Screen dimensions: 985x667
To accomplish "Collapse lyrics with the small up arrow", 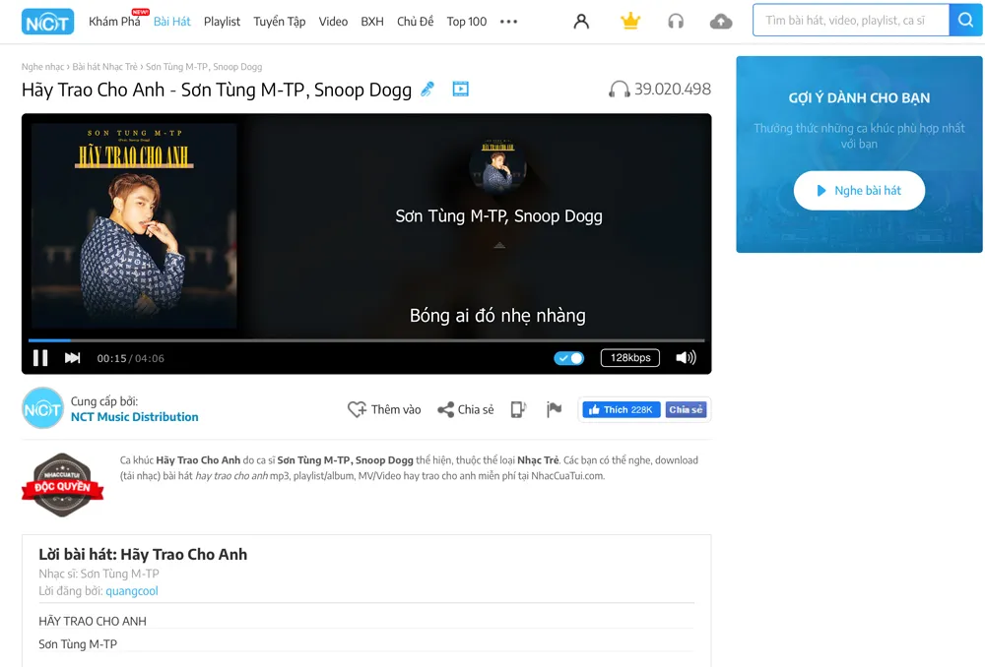I will [x=499, y=245].
